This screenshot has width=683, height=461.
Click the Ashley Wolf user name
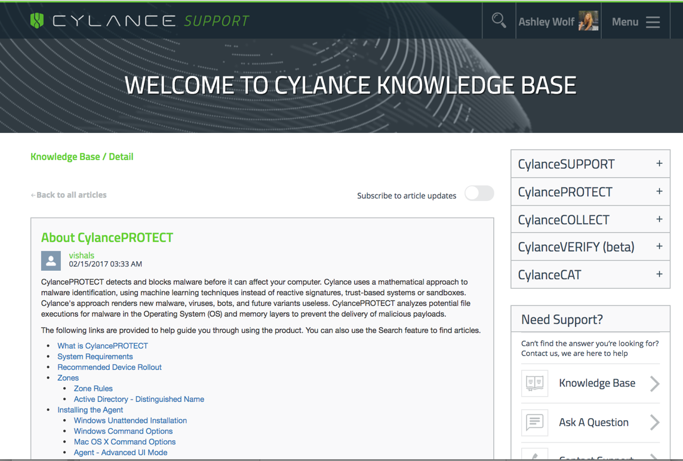[546, 21]
